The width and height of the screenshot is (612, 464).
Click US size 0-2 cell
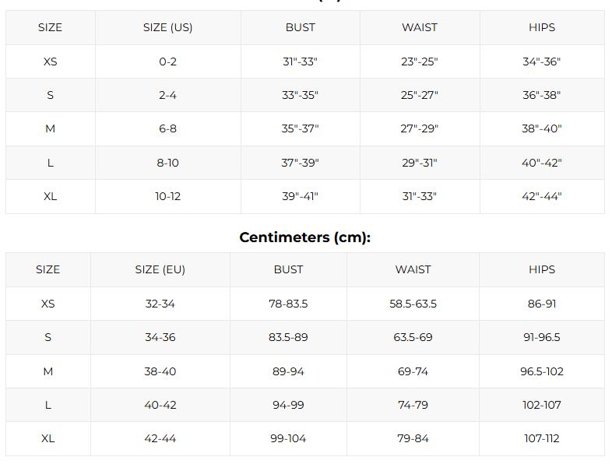[x=167, y=62]
